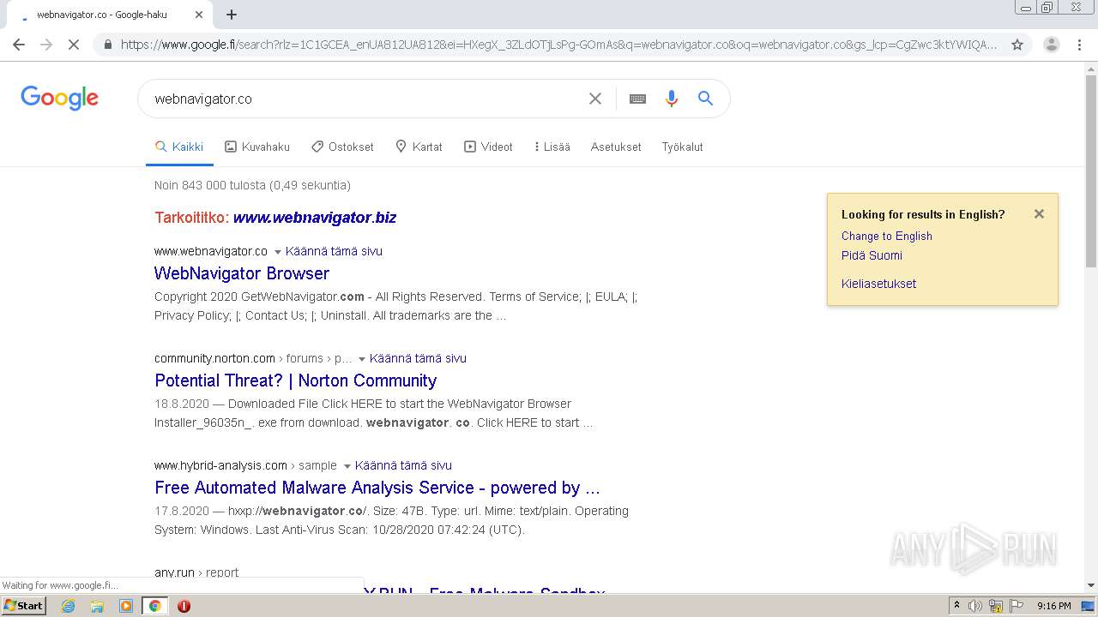Open the Chrome profile avatar
Image resolution: width=1098 pixels, height=617 pixels.
1051,45
